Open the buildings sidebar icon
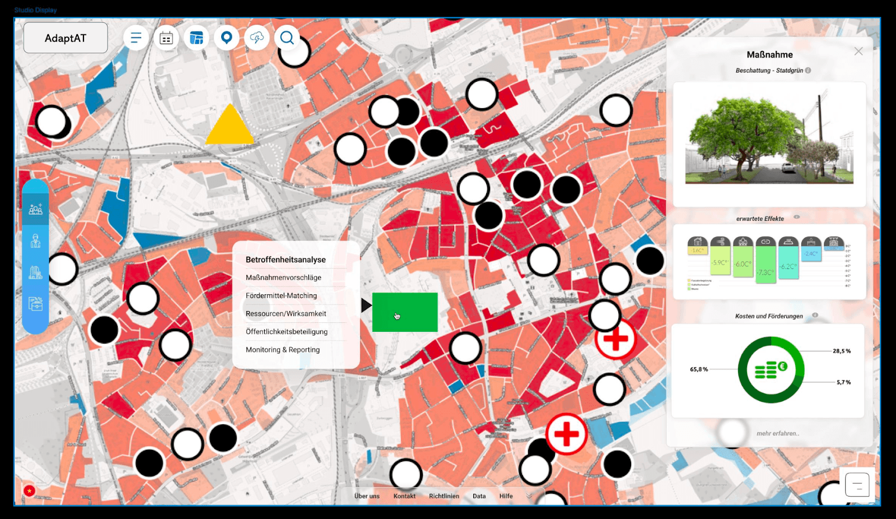 [35, 273]
